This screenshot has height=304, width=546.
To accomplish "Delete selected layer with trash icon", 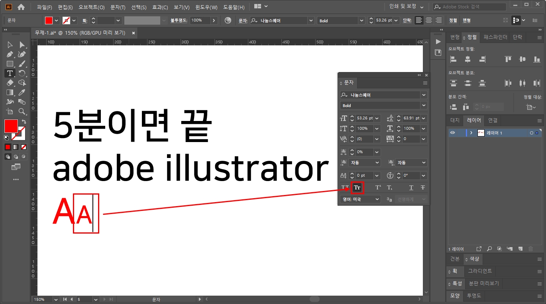I will pyautogui.click(x=530, y=249).
